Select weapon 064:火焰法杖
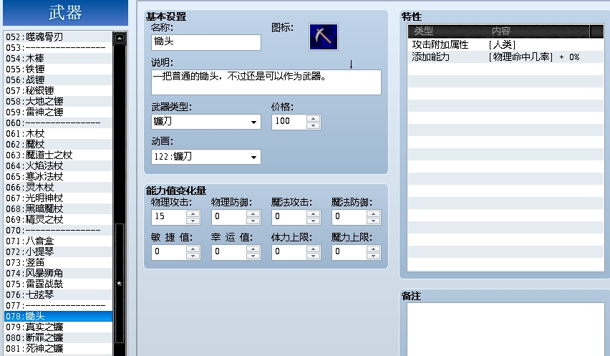Screen dimensions: 610x356 click(59, 165)
